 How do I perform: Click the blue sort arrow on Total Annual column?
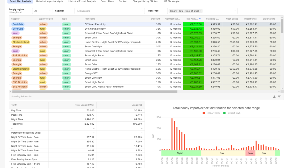click(200, 19)
